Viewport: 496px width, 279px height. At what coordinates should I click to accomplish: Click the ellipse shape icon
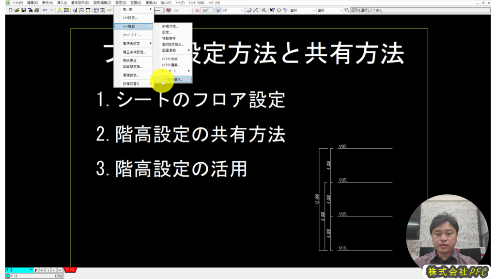279,10
